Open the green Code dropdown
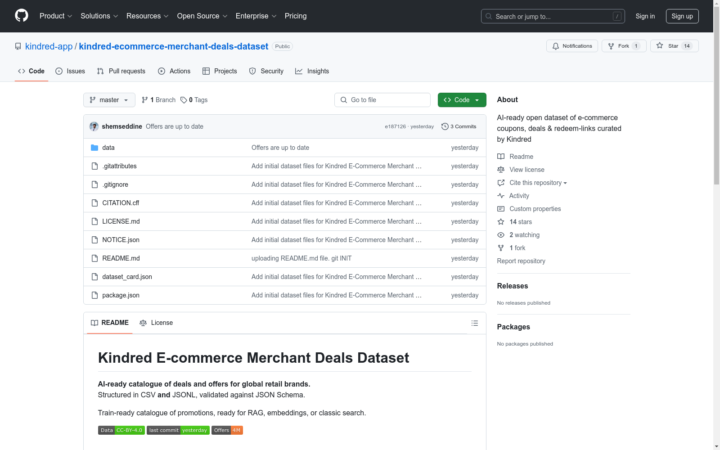 [x=462, y=100]
